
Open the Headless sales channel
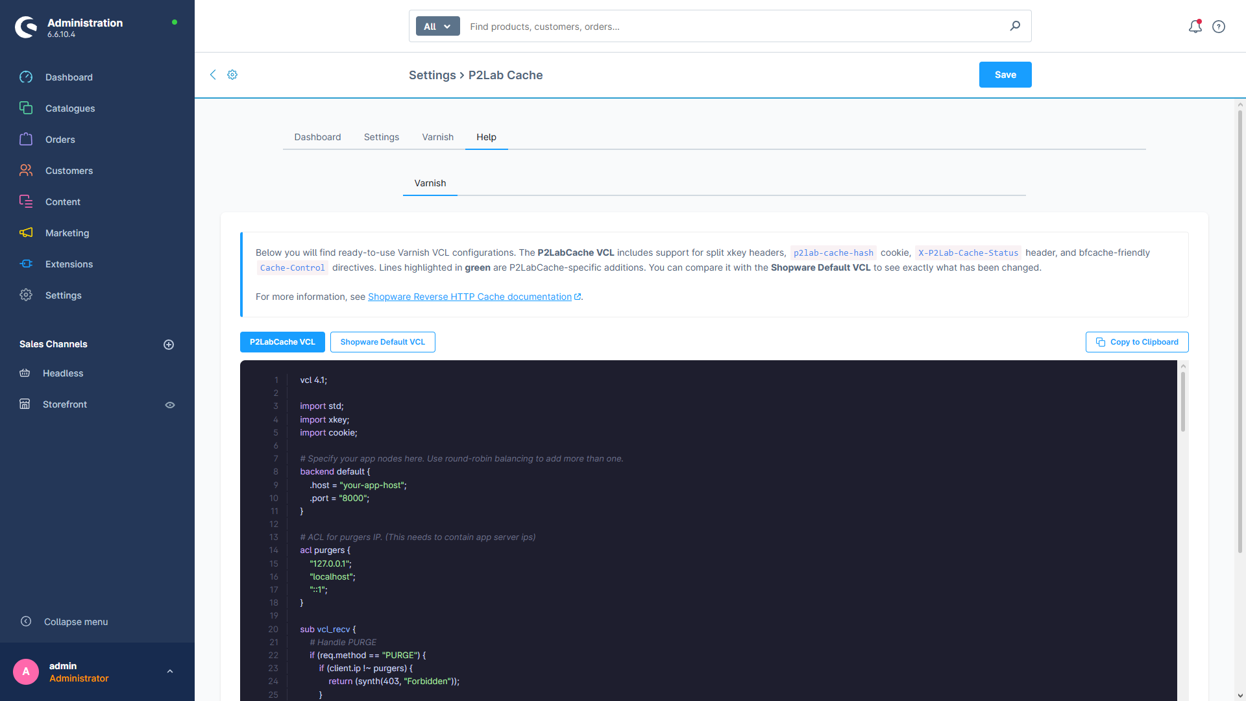point(63,373)
